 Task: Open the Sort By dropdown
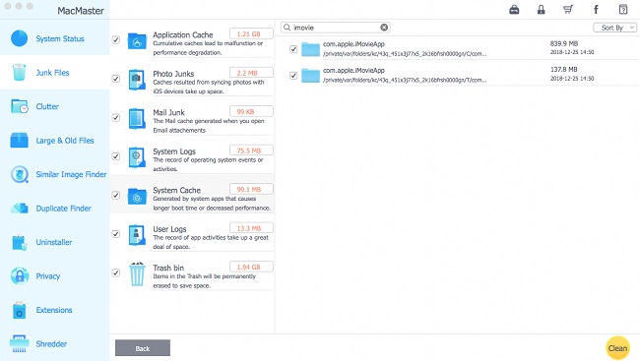click(x=614, y=28)
